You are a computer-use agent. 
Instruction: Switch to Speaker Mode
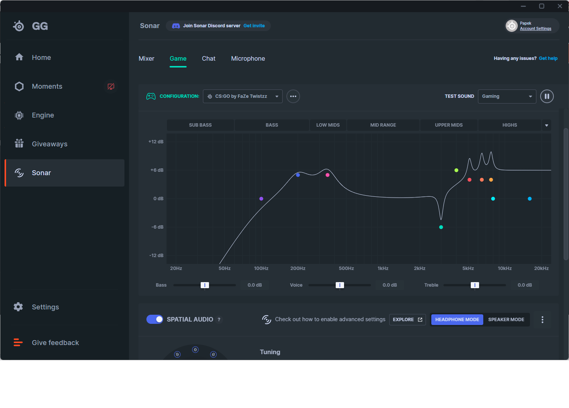(506, 320)
